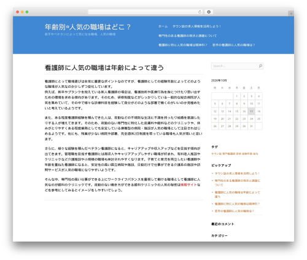Click the green maximize window button
This screenshot has height=260, width=307.
[x=27, y=12]
